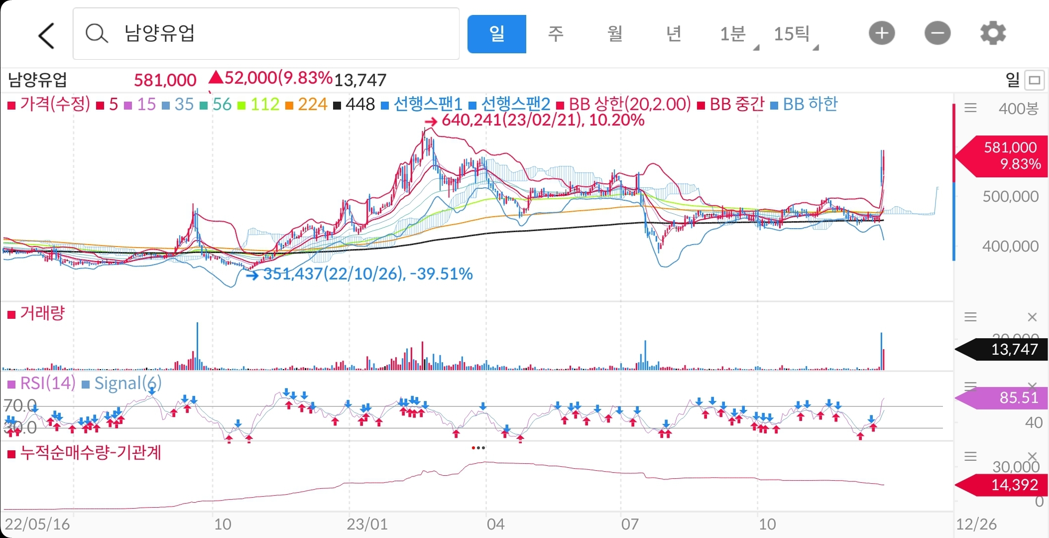Image resolution: width=1049 pixels, height=538 pixels.
Task: Select the 56-day moving average legend
Action: coord(216,104)
